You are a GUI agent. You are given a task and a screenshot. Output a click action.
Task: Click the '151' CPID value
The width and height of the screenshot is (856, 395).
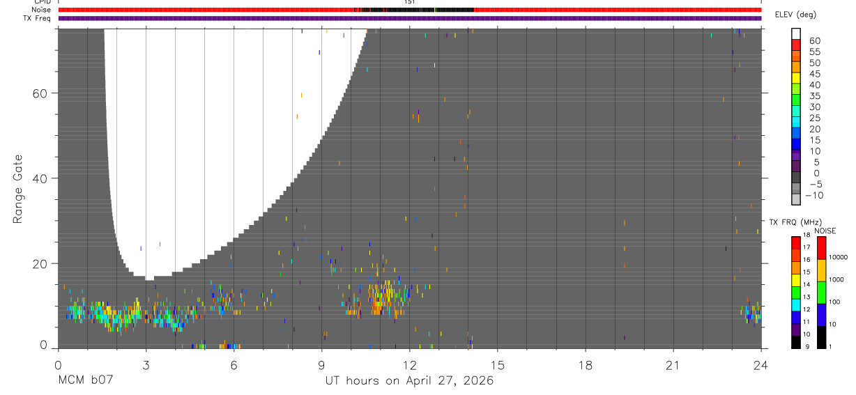click(409, 2)
